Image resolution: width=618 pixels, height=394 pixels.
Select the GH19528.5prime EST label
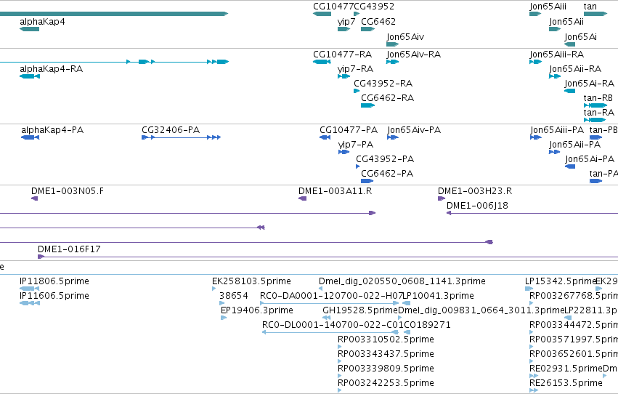click(x=360, y=310)
